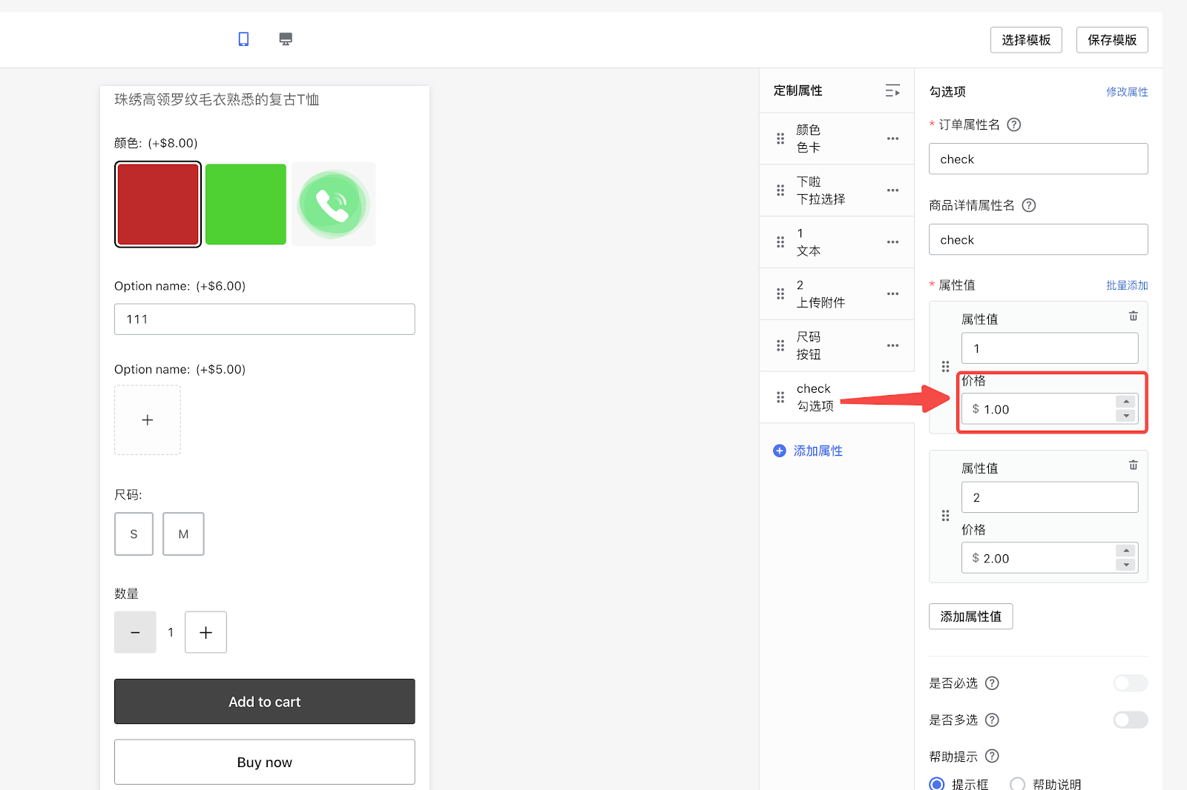This screenshot has height=790, width=1187.
Task: Select the 颜色 色卡 attribute
Action: [837, 139]
